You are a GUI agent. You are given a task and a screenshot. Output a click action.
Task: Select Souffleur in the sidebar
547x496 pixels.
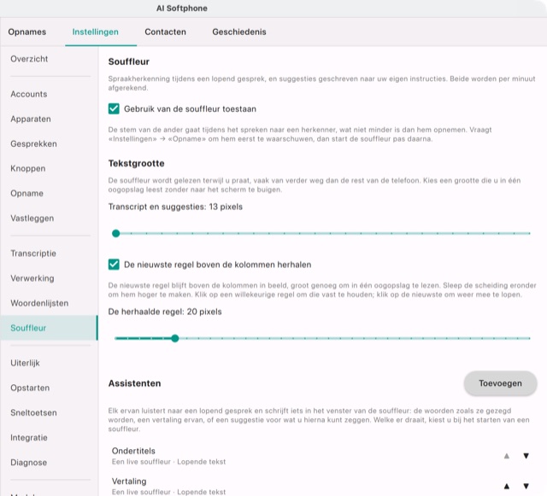click(x=49, y=328)
